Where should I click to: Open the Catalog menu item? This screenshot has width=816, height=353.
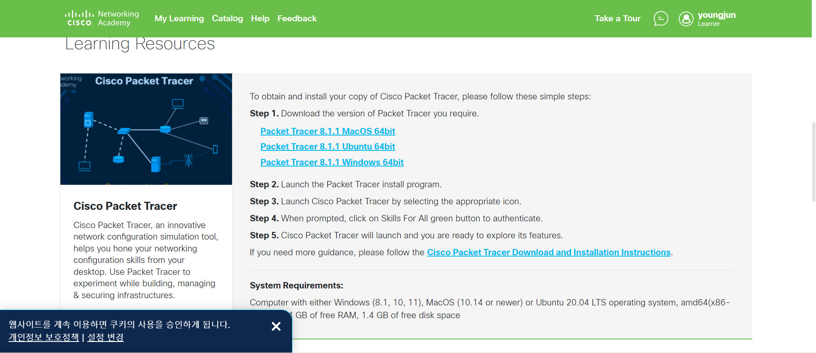[x=227, y=19]
